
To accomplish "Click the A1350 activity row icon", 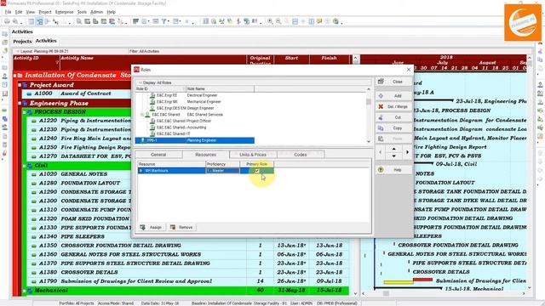I will coord(34,246).
